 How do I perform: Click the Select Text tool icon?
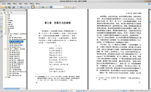[x=40, y=7]
